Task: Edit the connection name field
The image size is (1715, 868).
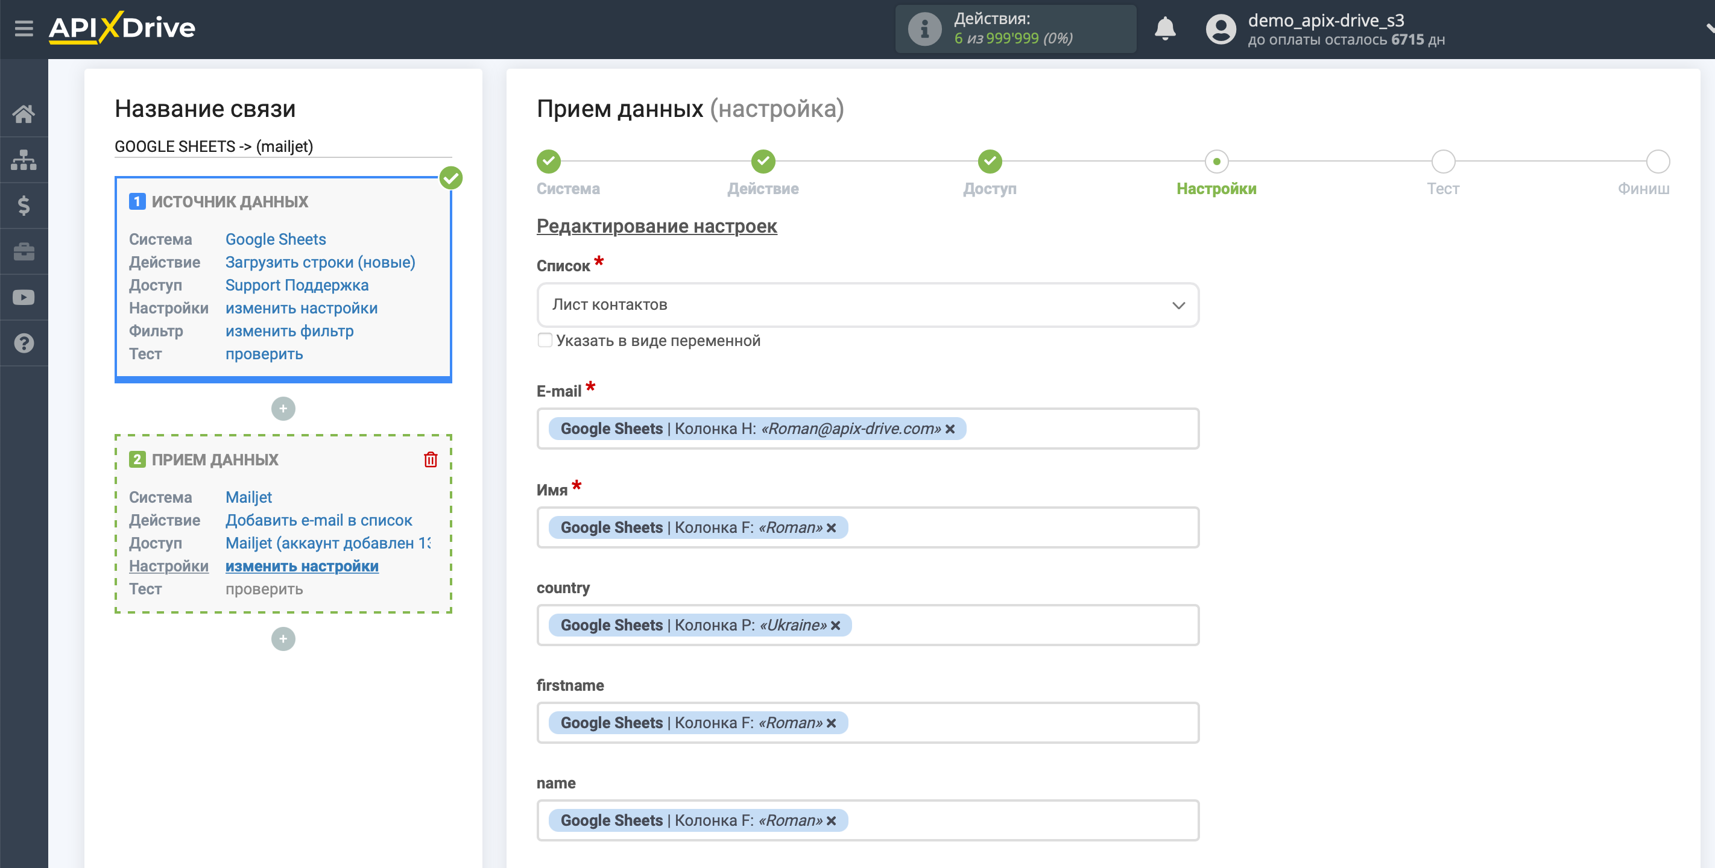Action: (x=283, y=146)
